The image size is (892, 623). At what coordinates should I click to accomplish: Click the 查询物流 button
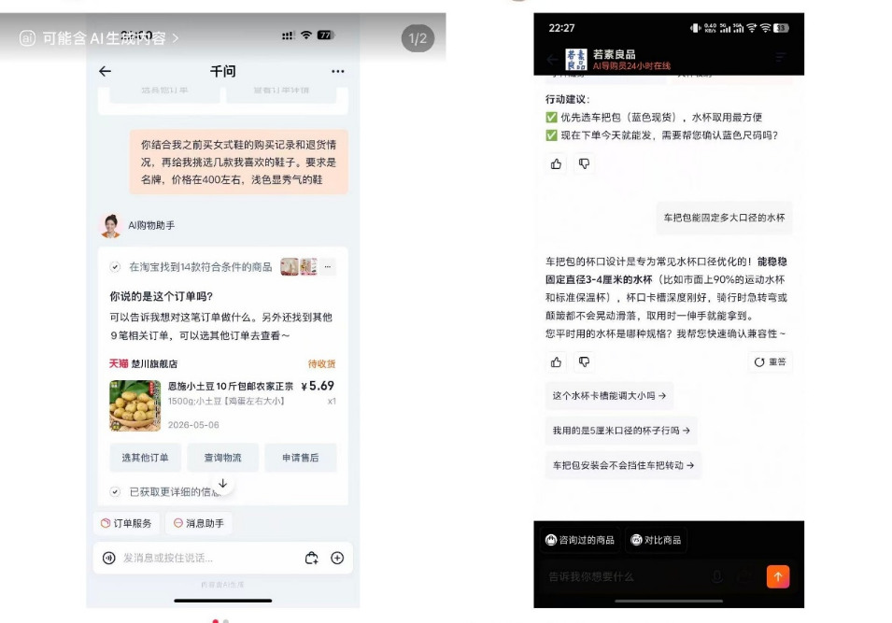point(222,458)
